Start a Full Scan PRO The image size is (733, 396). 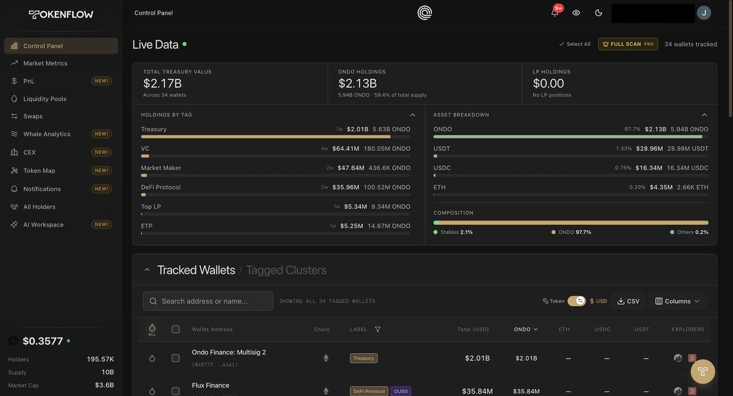point(628,44)
